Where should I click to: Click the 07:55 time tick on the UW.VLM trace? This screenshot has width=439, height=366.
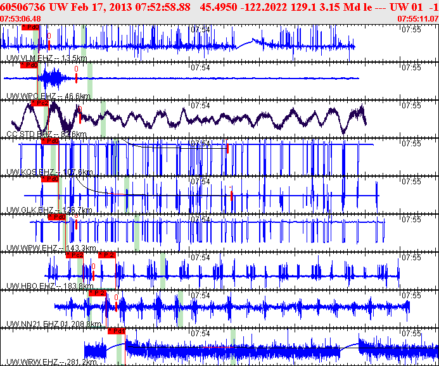(x=411, y=29)
